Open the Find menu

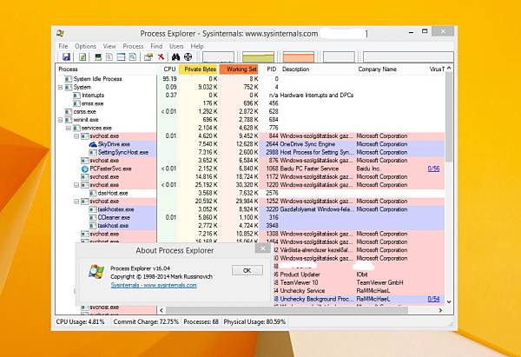pos(156,46)
